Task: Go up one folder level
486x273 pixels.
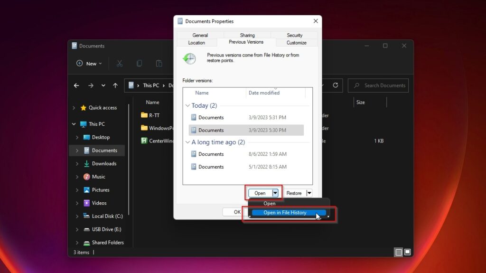Action: coord(115,85)
